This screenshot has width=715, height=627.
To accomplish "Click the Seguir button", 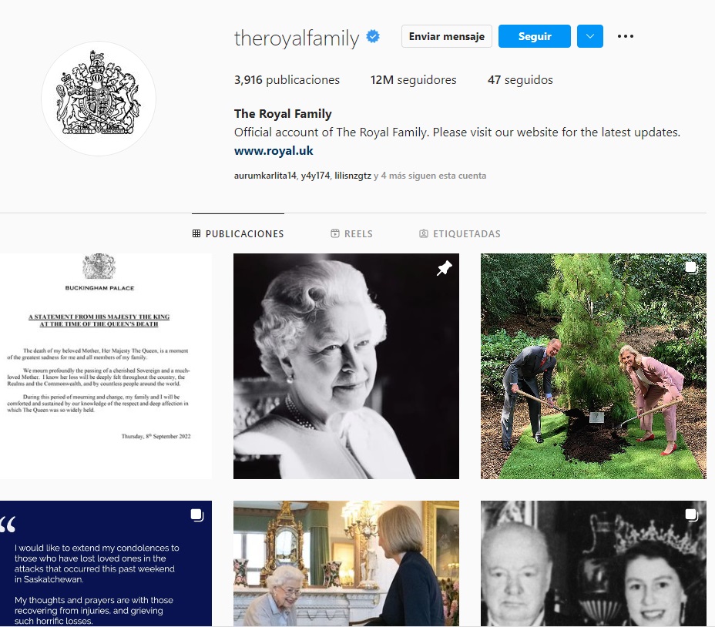I will coord(535,36).
